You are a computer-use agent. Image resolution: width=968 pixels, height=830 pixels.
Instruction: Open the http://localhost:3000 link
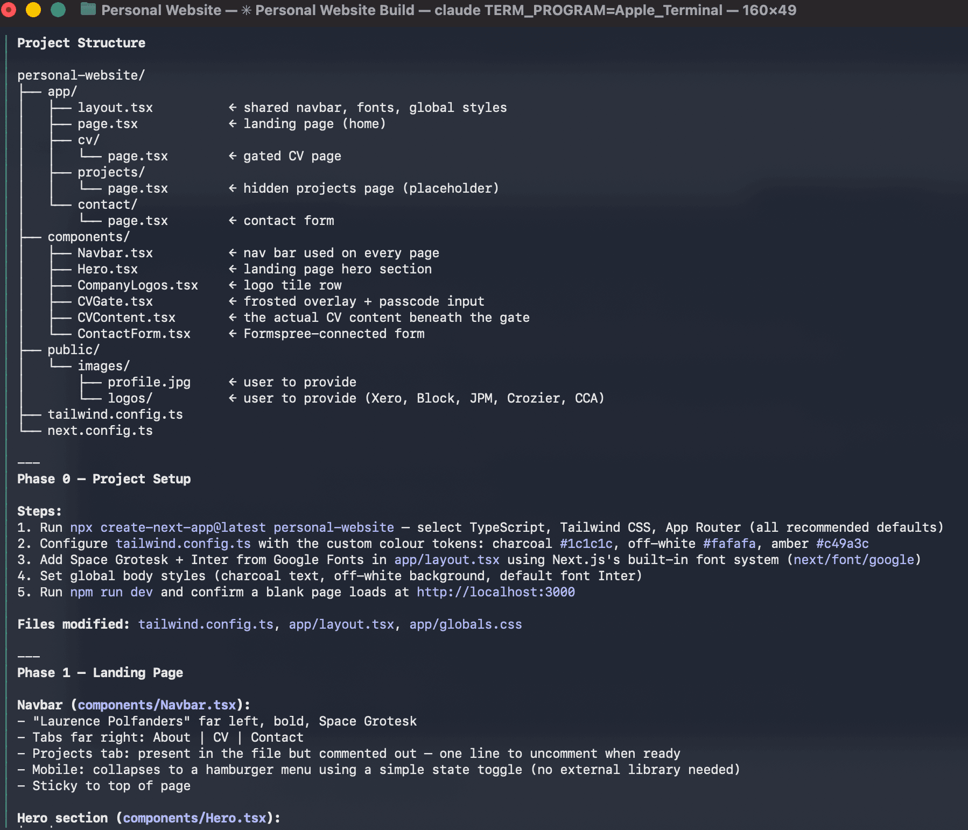point(495,592)
